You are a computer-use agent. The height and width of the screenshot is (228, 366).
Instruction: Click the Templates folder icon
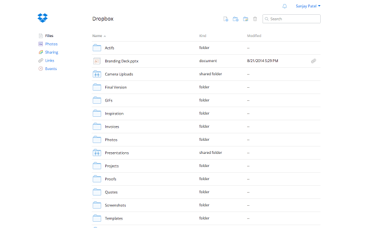(x=97, y=218)
